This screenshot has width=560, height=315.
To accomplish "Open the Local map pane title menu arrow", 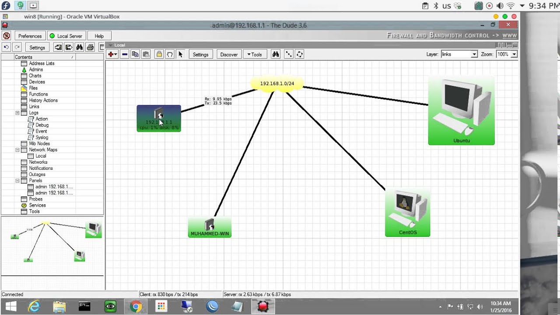I will click(111, 45).
